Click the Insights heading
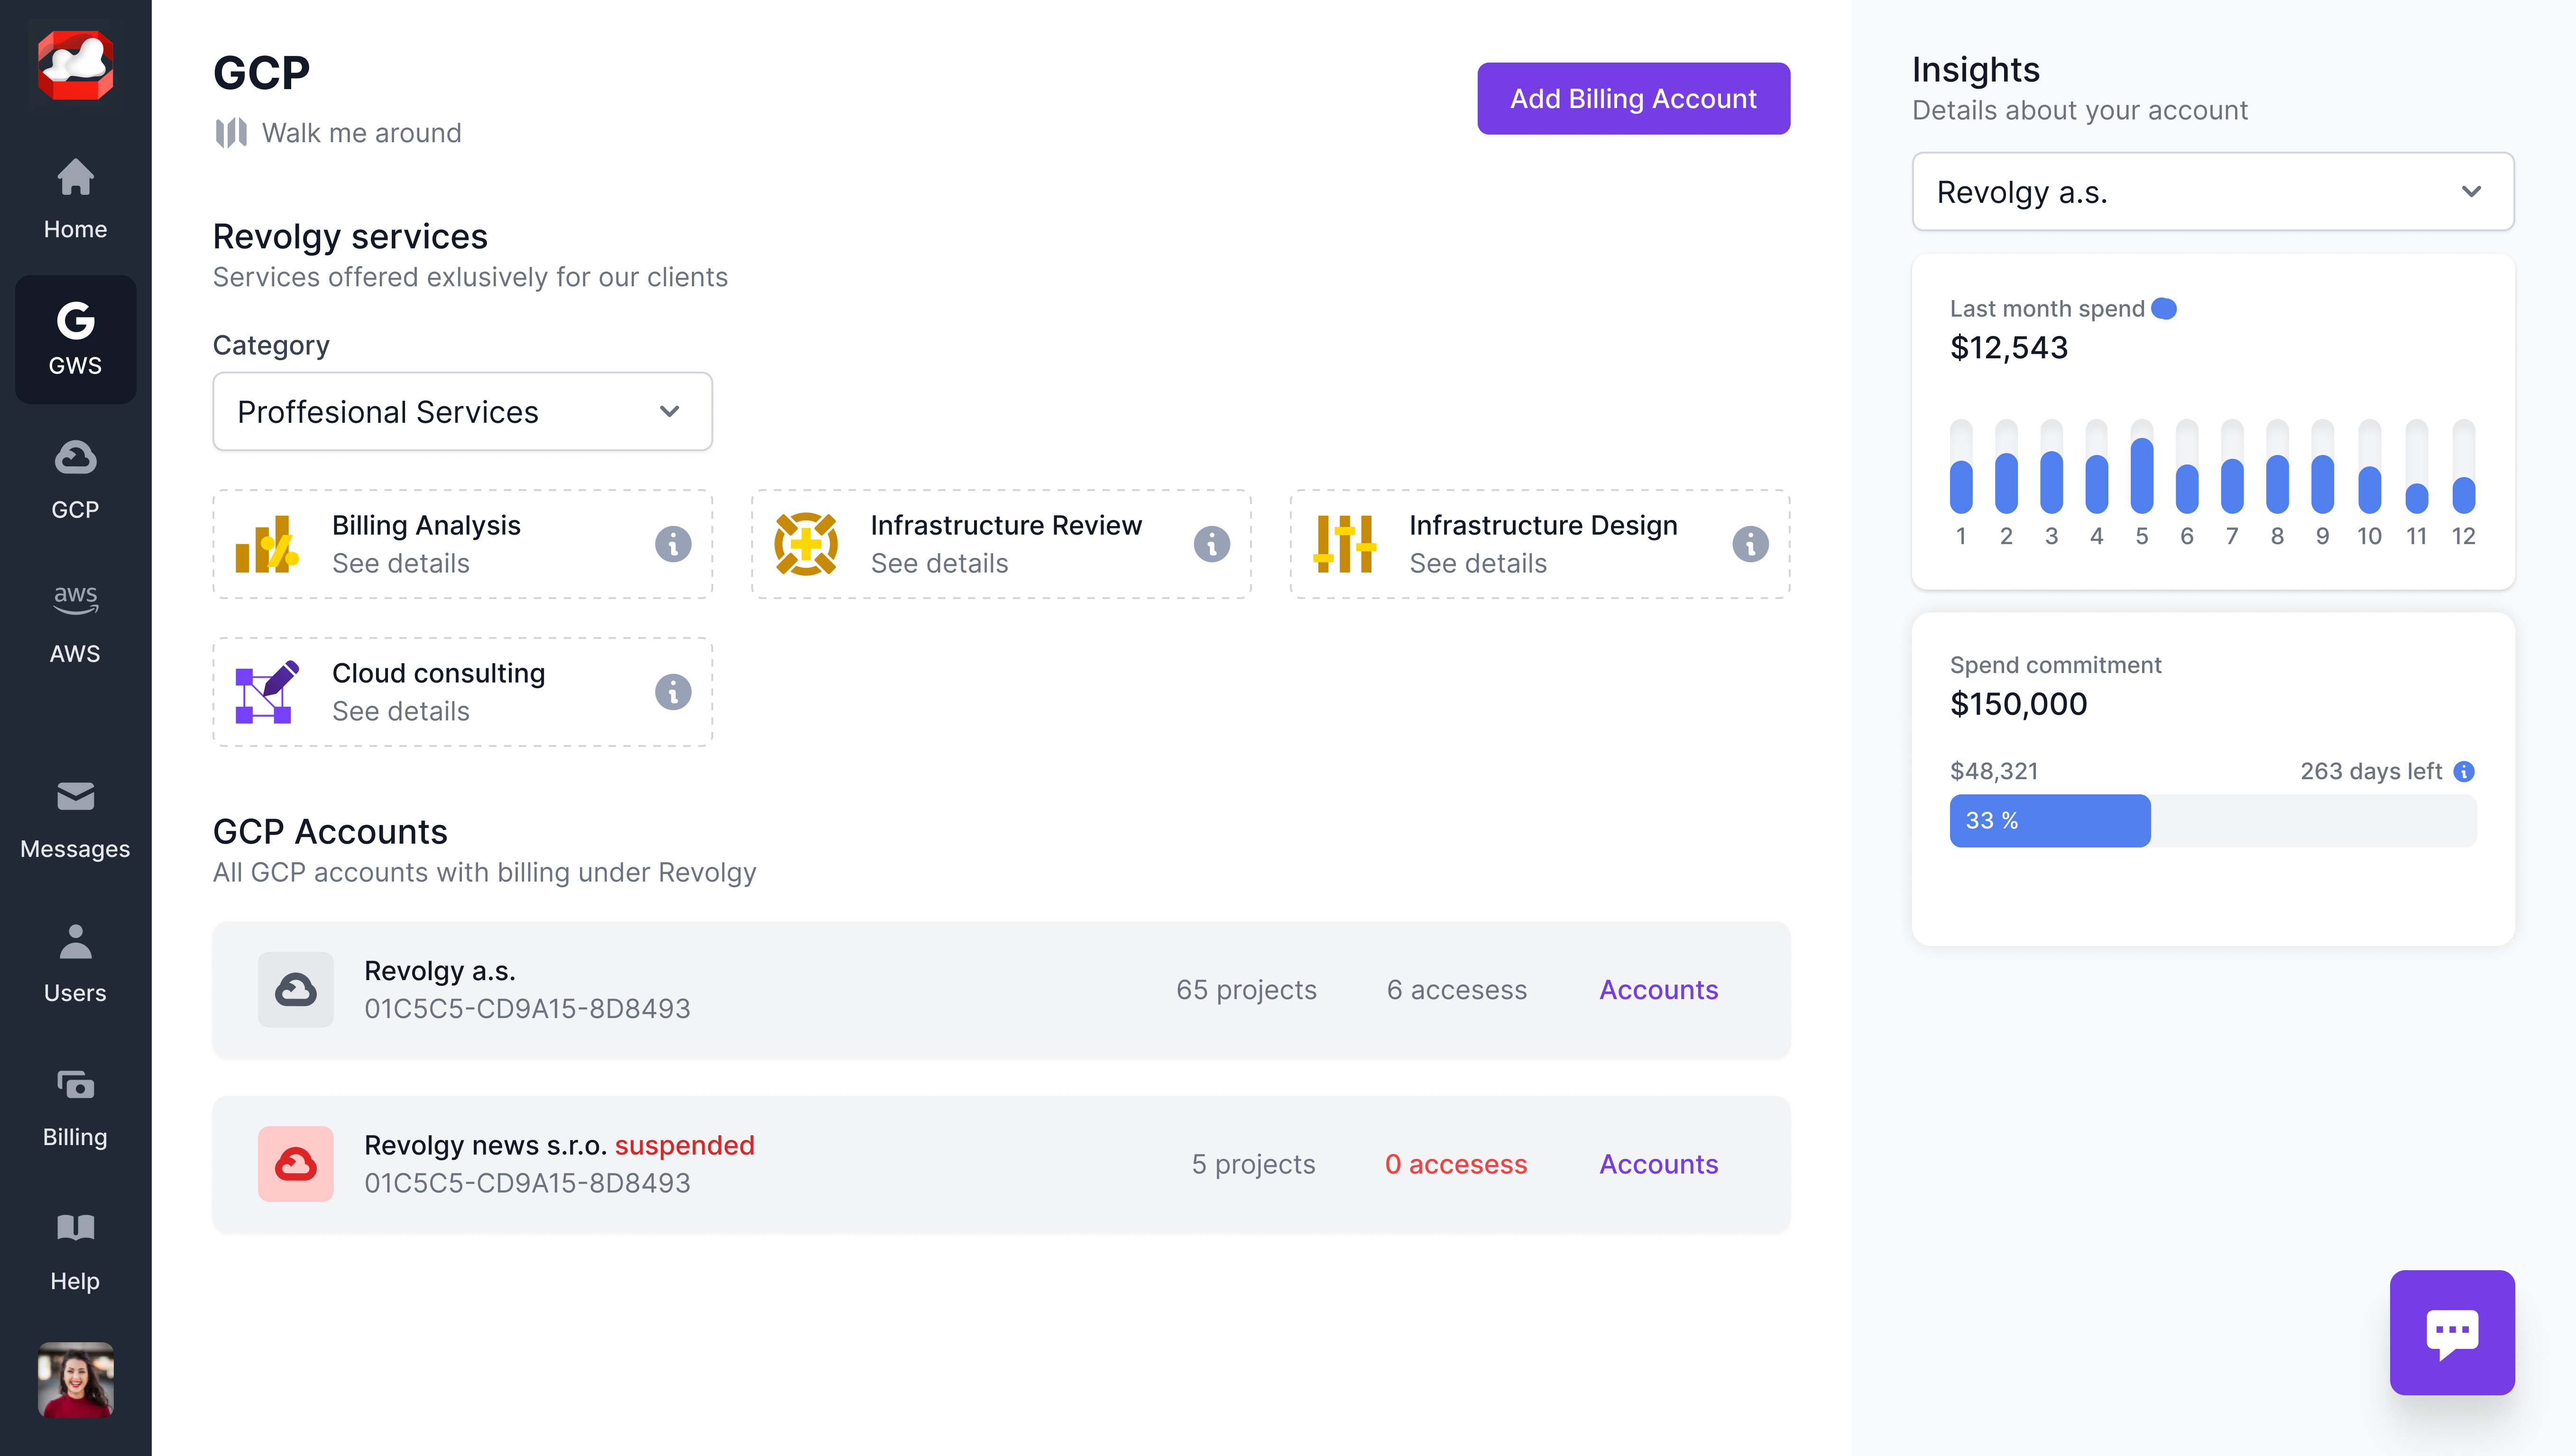2576x1456 pixels. click(x=1975, y=70)
